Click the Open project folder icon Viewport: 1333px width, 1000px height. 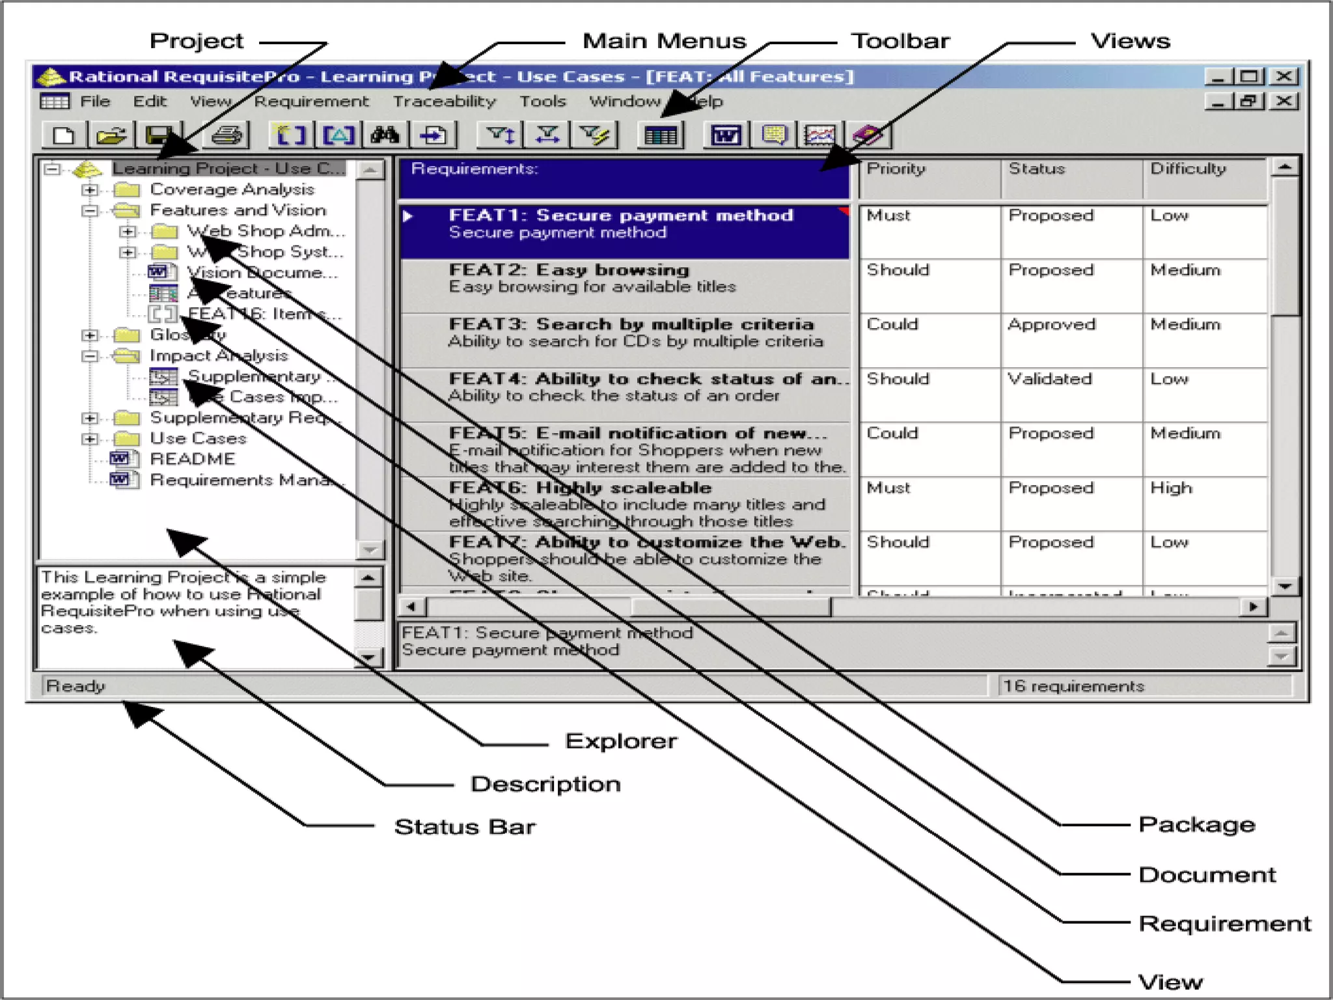pos(111,135)
